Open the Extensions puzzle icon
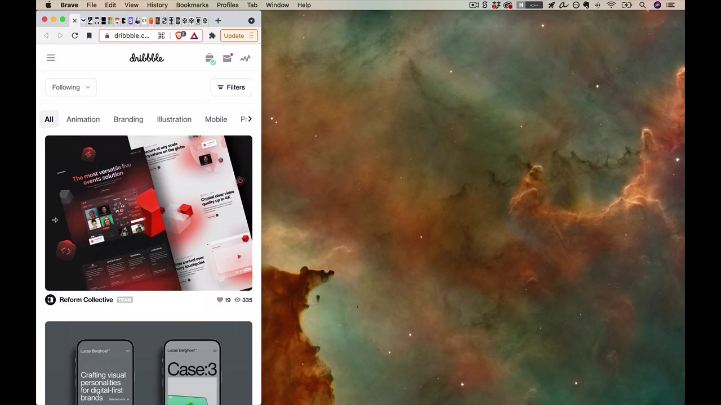The height and width of the screenshot is (405, 721). (x=212, y=35)
